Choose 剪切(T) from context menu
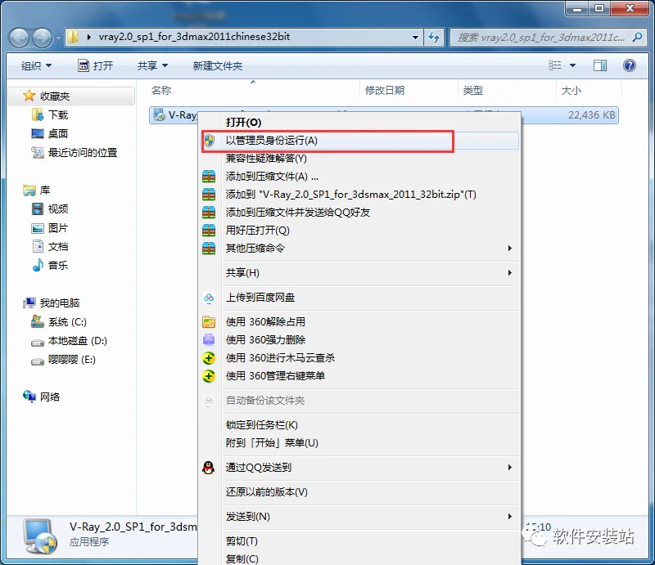Viewport: 655px width, 565px height. 359,541
